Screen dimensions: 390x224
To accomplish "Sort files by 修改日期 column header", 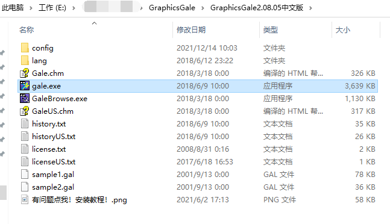I will tap(191, 30).
